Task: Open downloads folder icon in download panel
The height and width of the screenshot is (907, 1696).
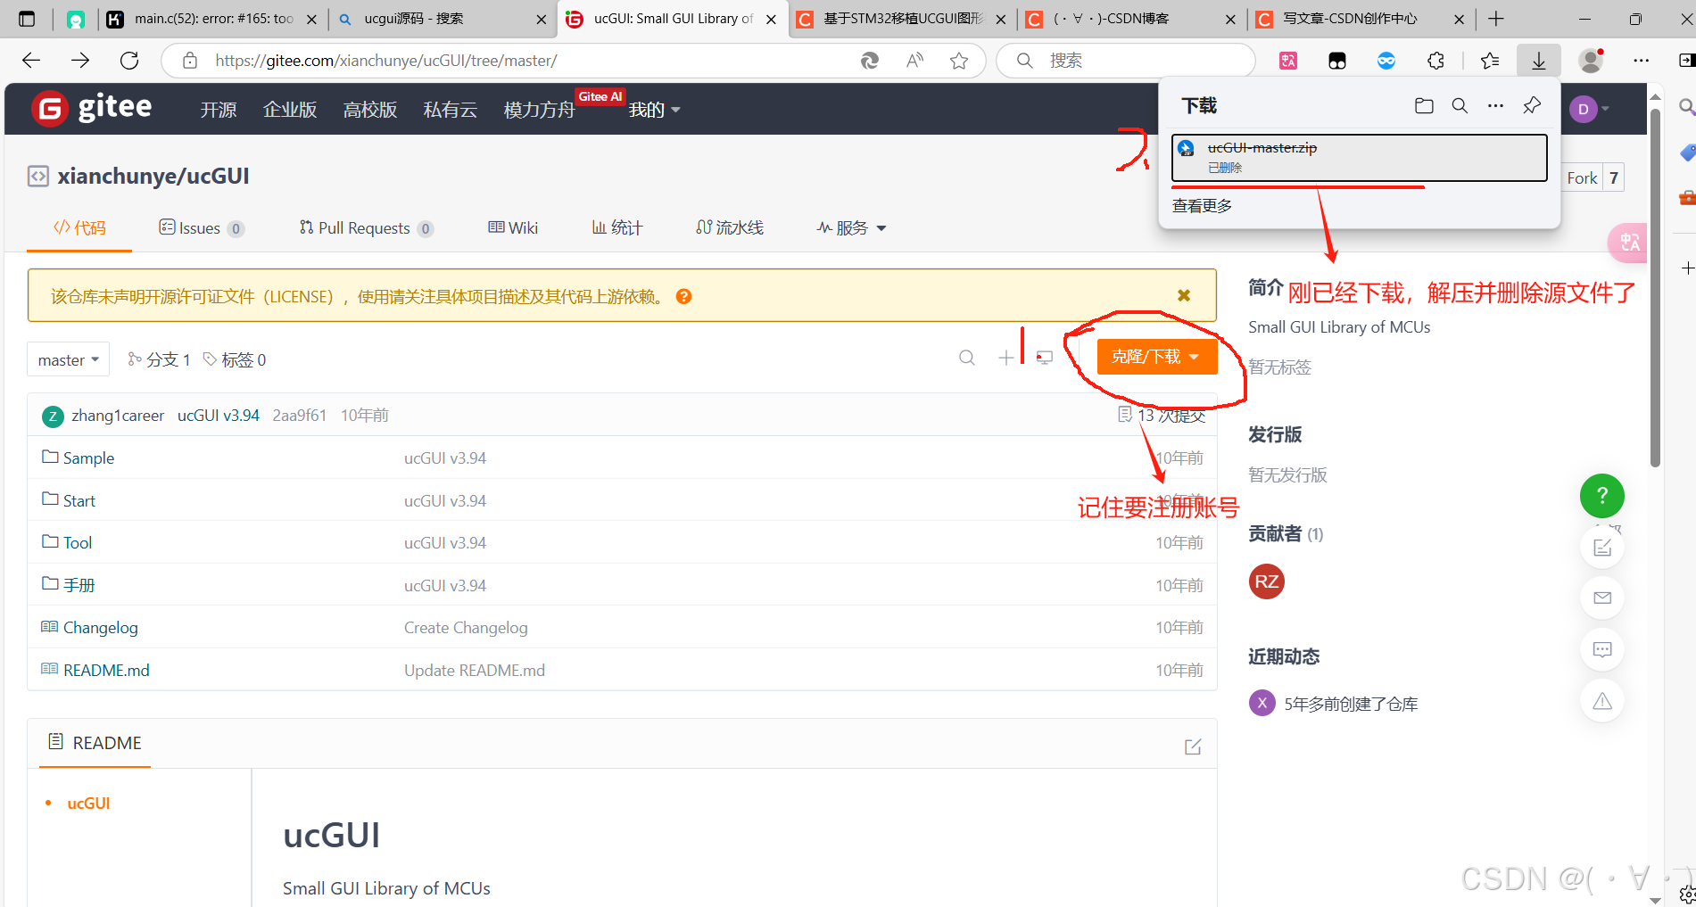Action: click(x=1424, y=105)
